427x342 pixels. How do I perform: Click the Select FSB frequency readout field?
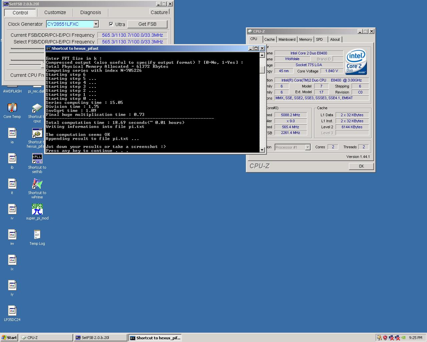(x=132, y=42)
